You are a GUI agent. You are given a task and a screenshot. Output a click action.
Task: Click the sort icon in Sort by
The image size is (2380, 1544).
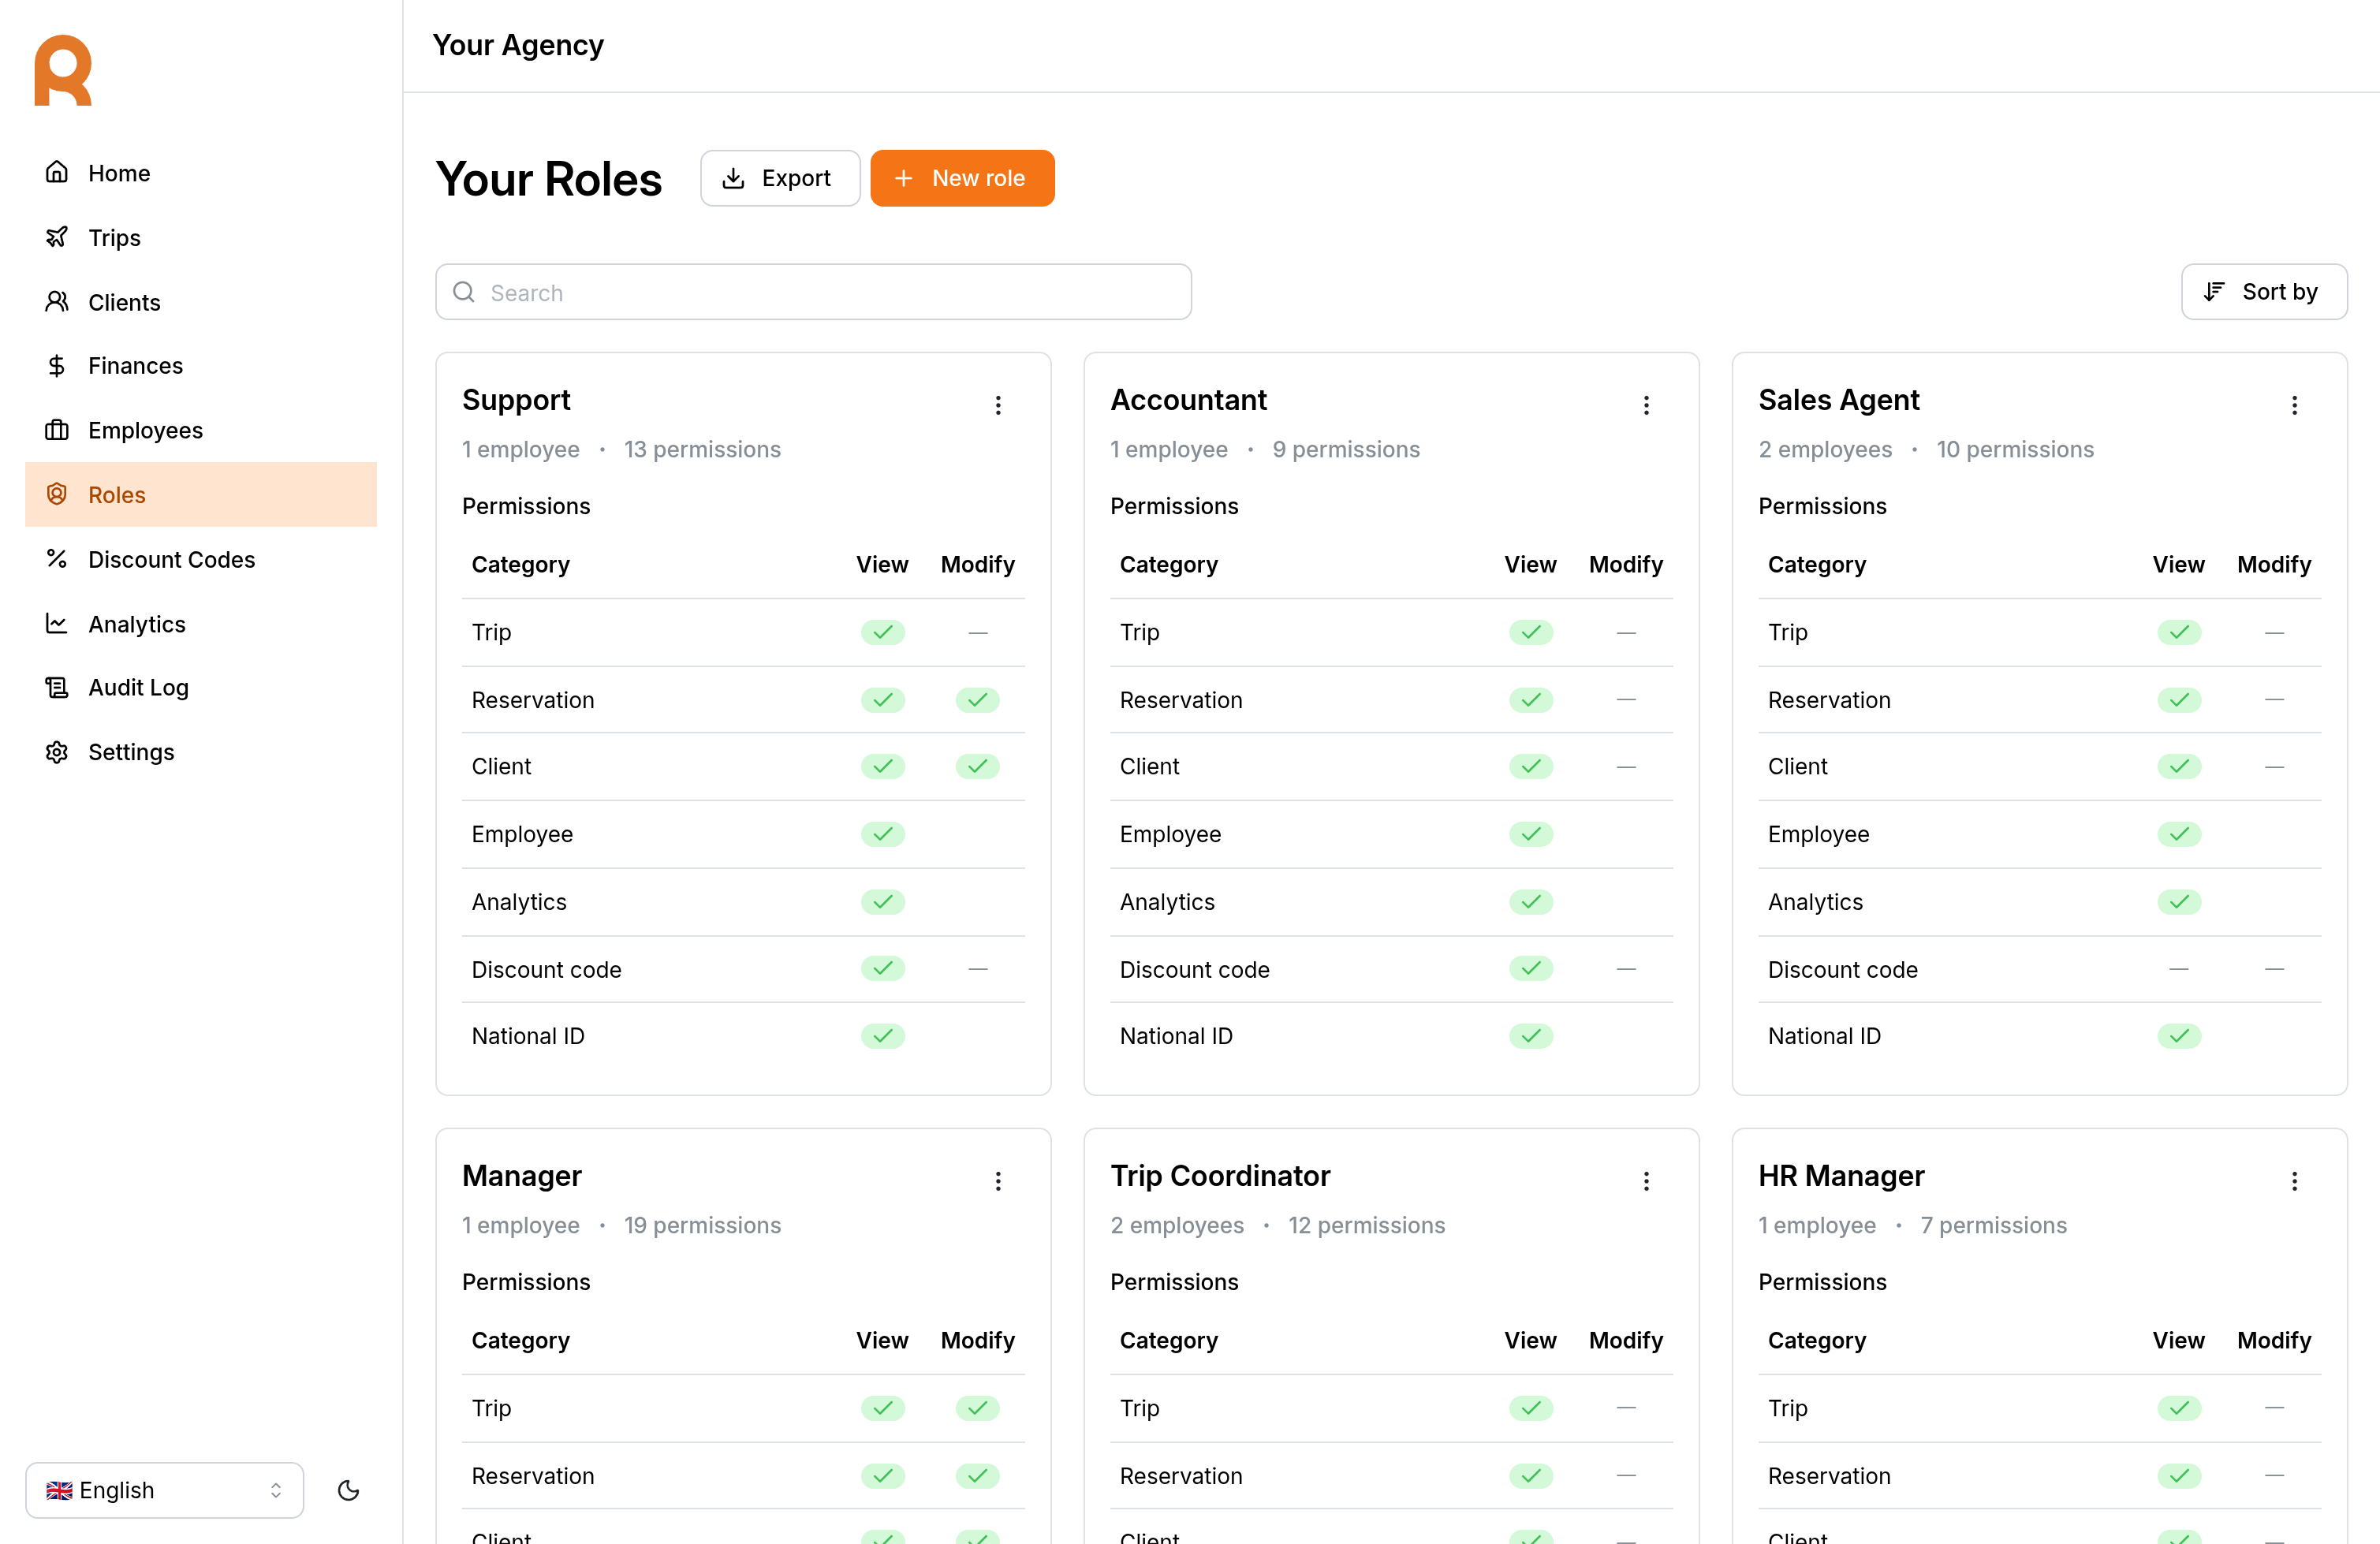click(2214, 291)
